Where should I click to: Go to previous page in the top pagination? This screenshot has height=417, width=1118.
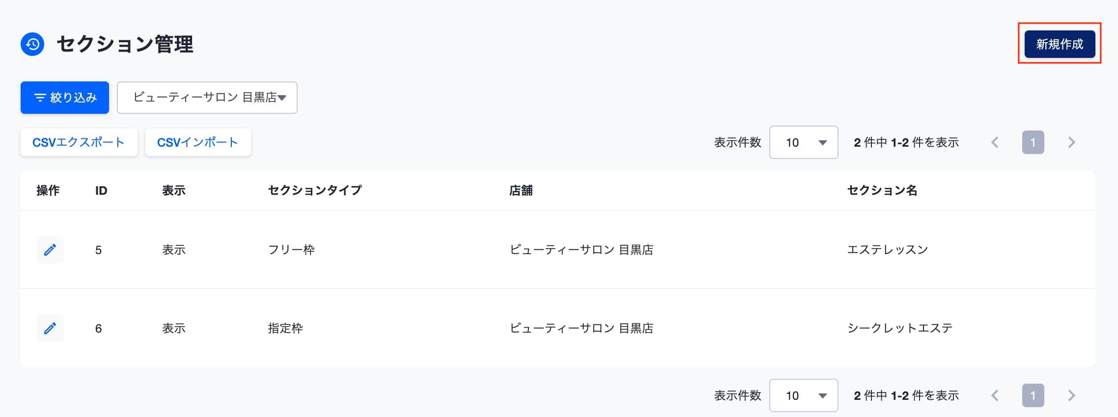tap(995, 142)
